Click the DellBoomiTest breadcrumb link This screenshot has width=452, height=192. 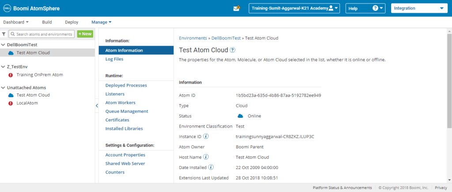[x=226, y=38]
